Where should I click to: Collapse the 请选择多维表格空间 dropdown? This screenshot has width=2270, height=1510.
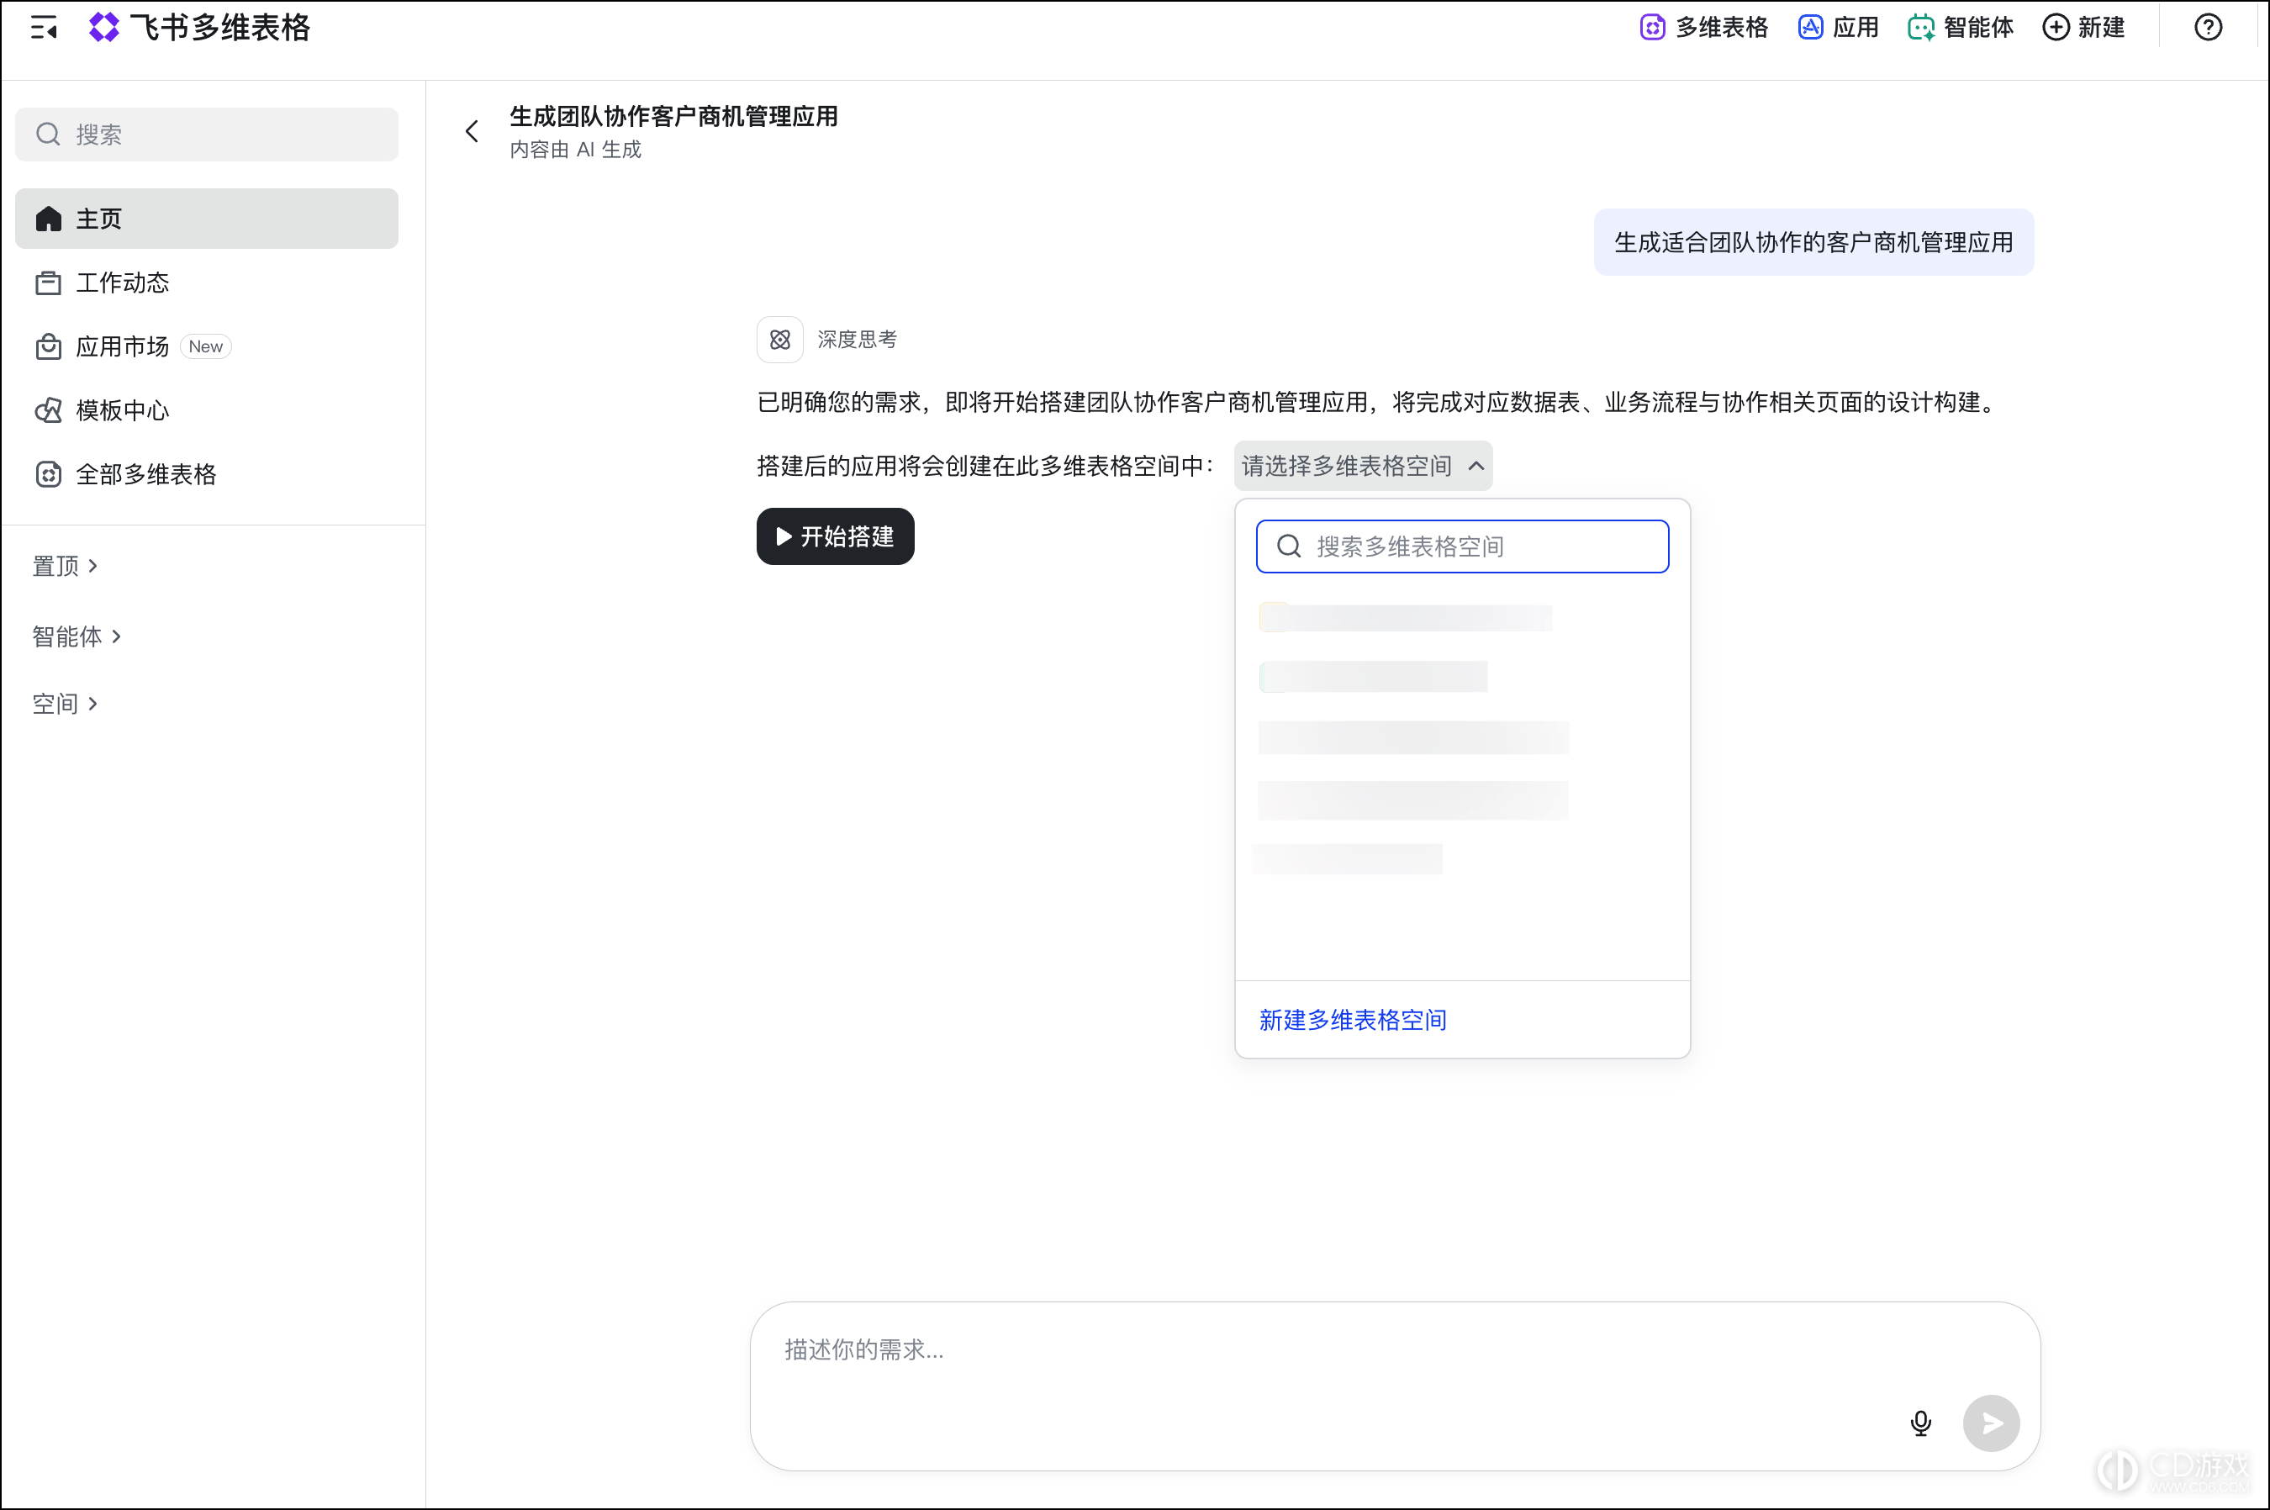click(1363, 466)
